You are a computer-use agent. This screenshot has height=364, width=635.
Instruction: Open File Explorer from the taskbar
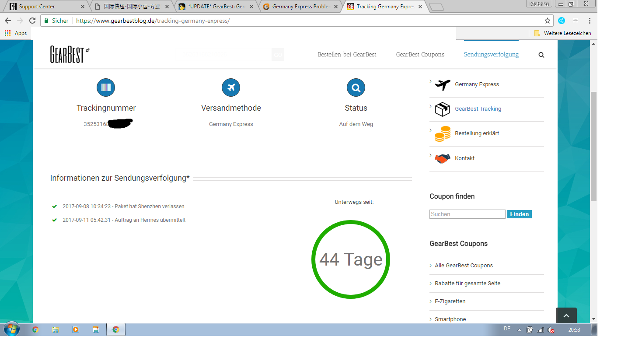(x=56, y=329)
